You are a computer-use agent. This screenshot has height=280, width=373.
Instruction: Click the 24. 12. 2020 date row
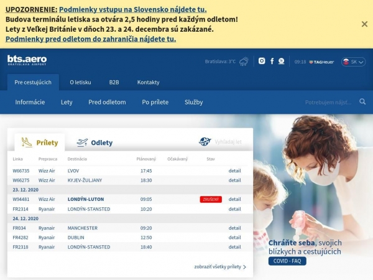pos(130,218)
